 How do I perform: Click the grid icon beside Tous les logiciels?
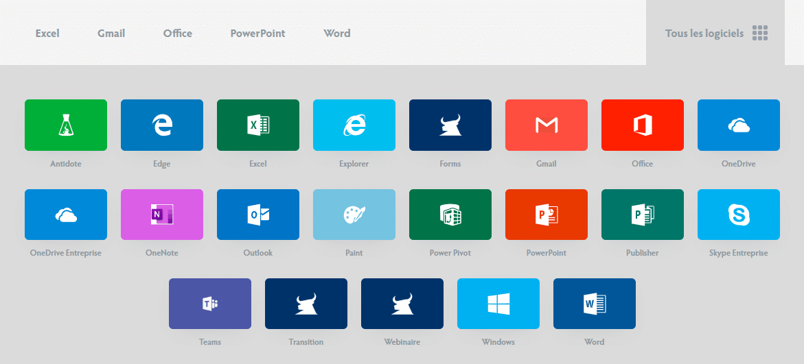click(760, 33)
